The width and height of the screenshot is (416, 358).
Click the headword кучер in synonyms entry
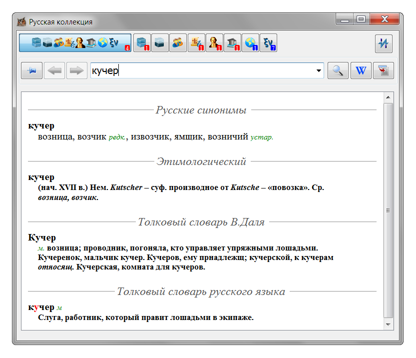(42, 124)
